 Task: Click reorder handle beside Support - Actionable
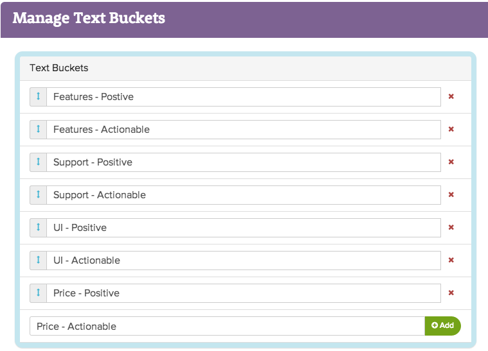38,195
